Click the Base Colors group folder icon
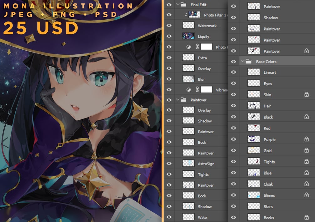315x222 pixels. click(x=249, y=61)
